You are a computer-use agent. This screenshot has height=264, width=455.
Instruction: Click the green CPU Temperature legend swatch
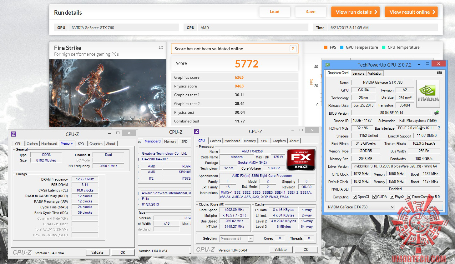(384, 47)
